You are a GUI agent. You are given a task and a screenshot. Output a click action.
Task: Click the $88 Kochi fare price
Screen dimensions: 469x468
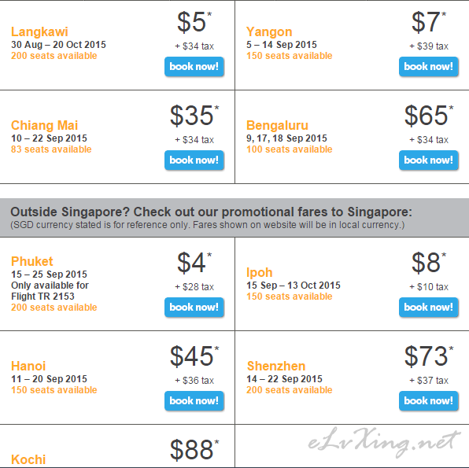(194, 450)
